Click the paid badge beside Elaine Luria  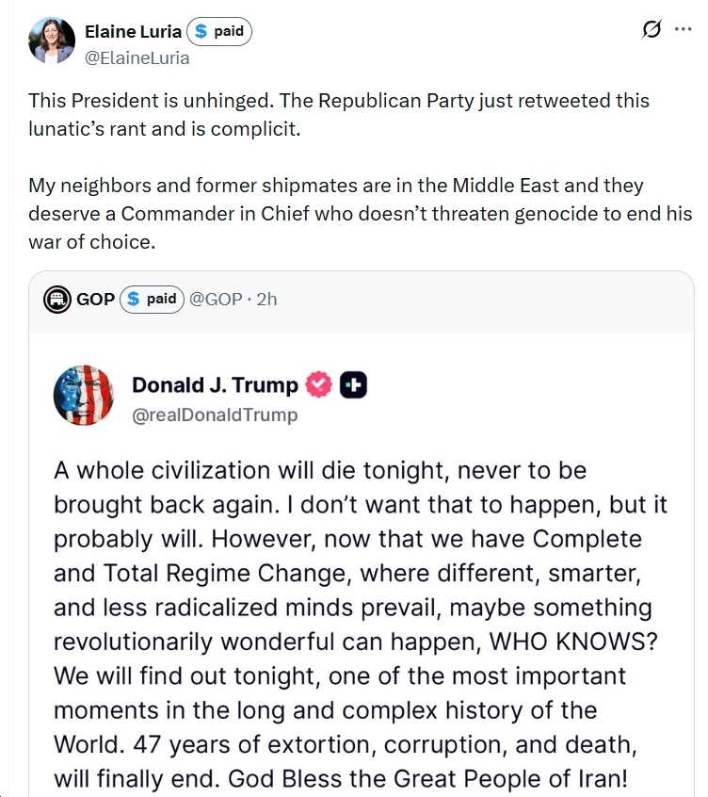coord(219,31)
